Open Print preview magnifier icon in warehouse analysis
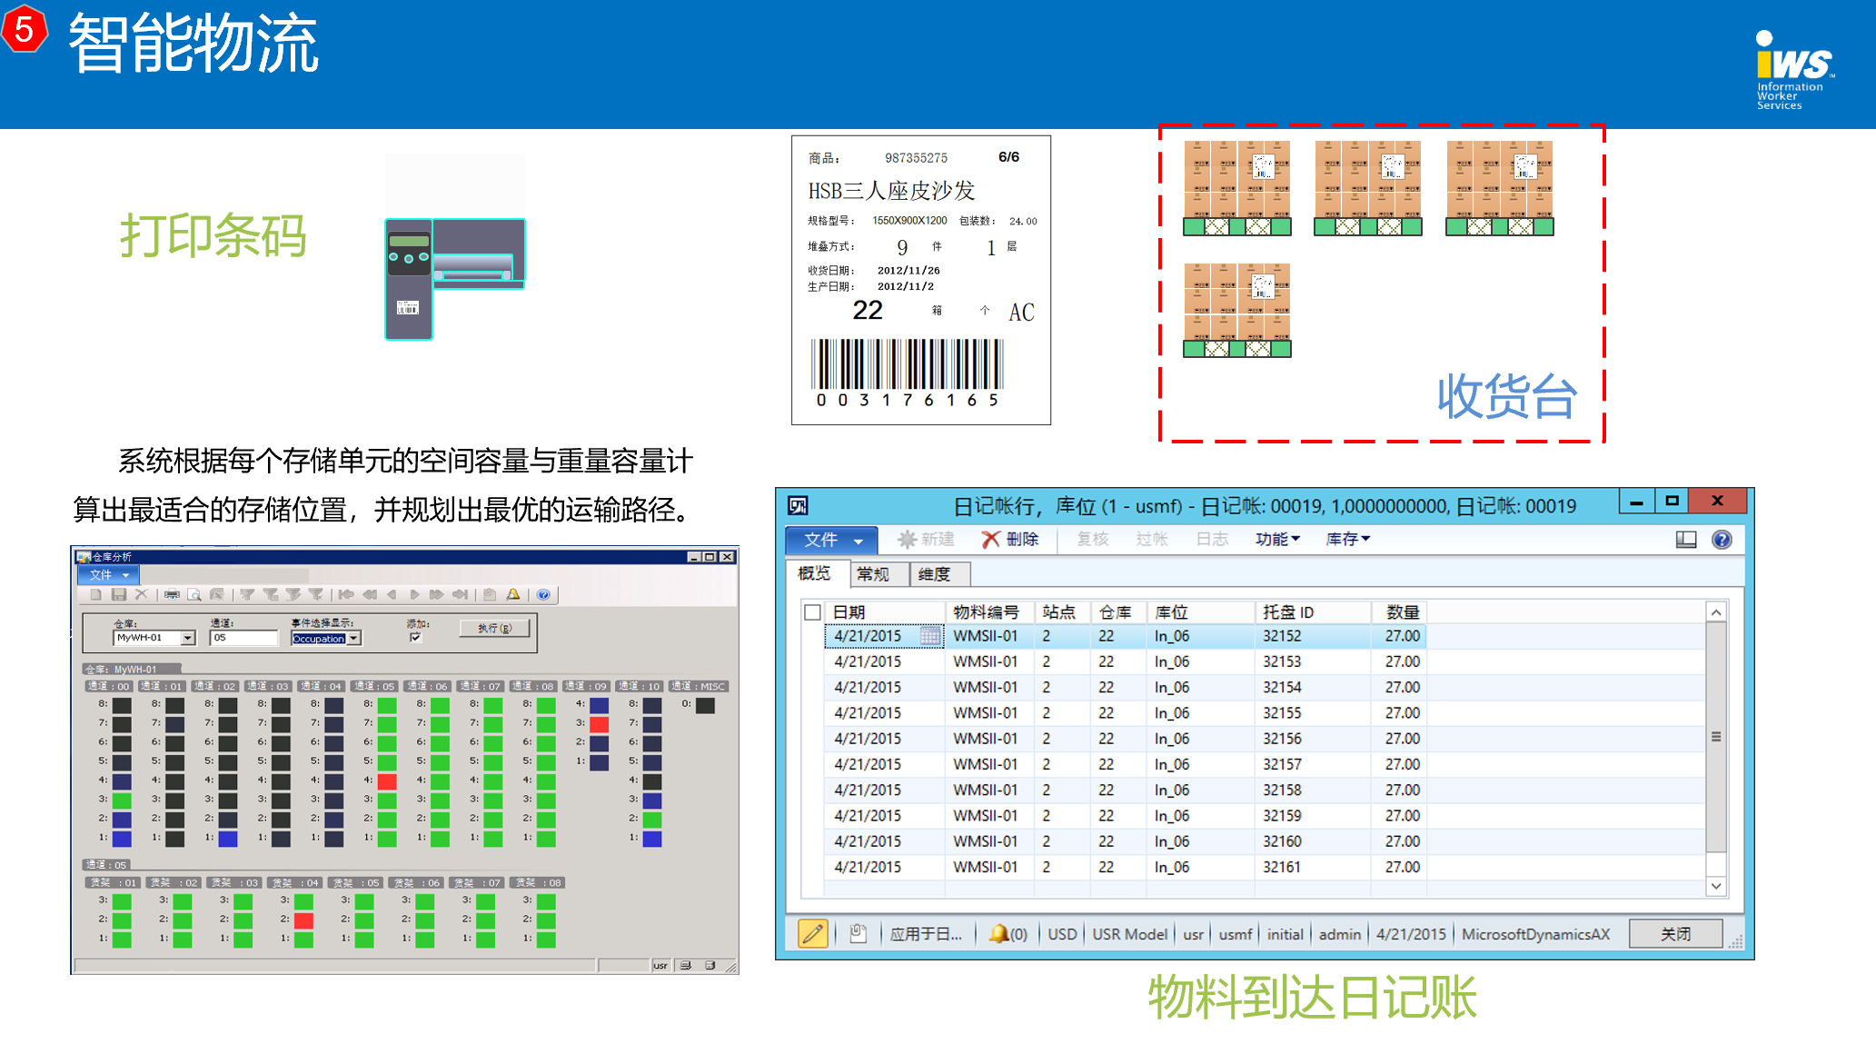The height and width of the screenshot is (1054, 1876). pyautogui.click(x=194, y=594)
